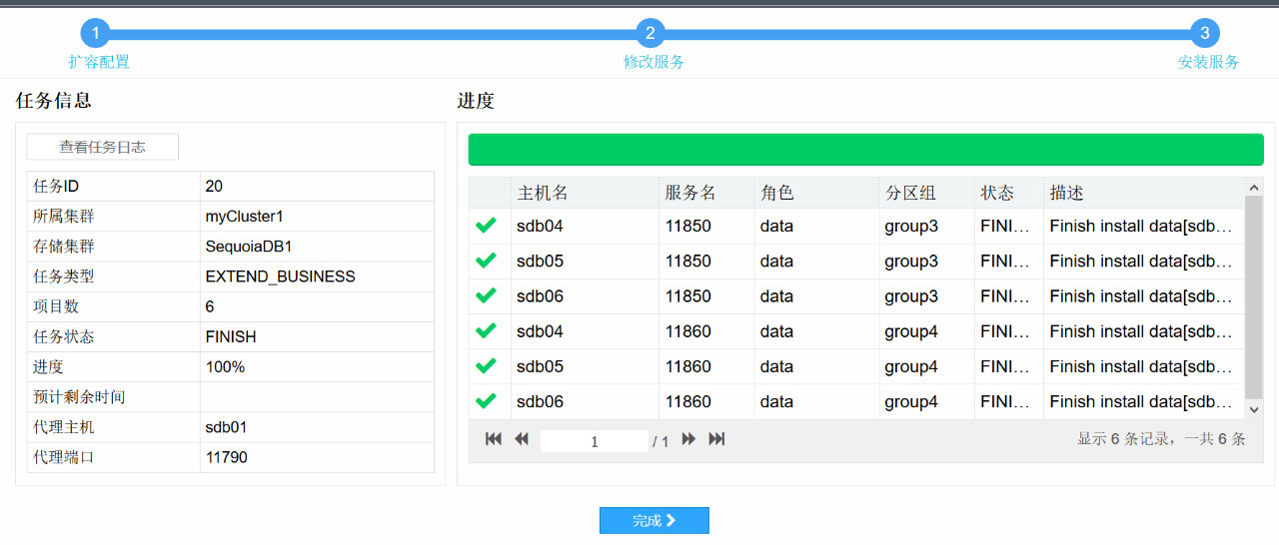Click the first page pagination icon
This screenshot has width=1279, height=545.
coord(493,439)
